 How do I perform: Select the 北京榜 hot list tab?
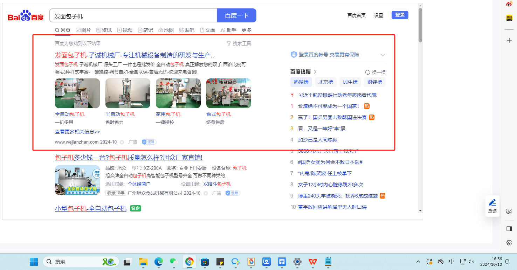[325, 82]
